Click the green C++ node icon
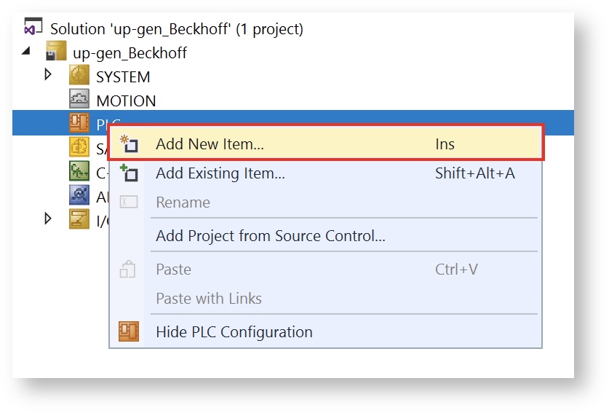609x413 pixels. point(79,170)
